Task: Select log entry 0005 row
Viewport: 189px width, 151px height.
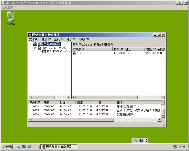Action: (x=94, y=110)
